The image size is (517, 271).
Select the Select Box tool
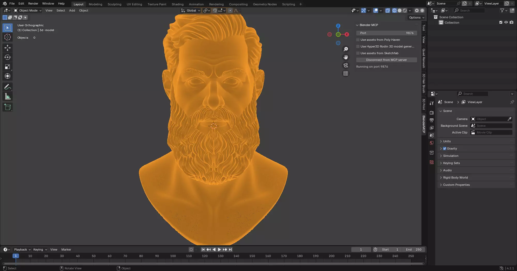tap(7, 28)
